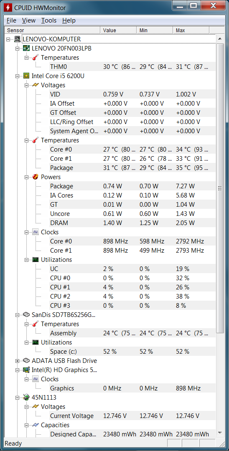
Task: Click the SanDisk drive icon
Action: point(26,315)
